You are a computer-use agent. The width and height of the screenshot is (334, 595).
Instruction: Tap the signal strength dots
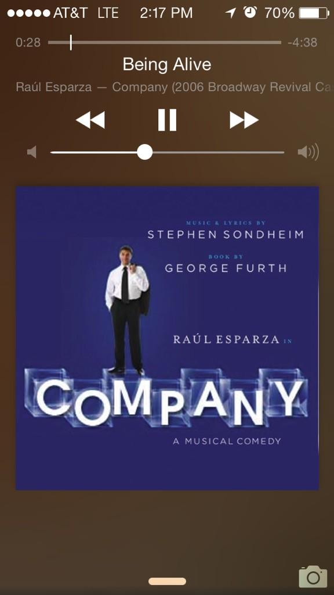(x=29, y=13)
